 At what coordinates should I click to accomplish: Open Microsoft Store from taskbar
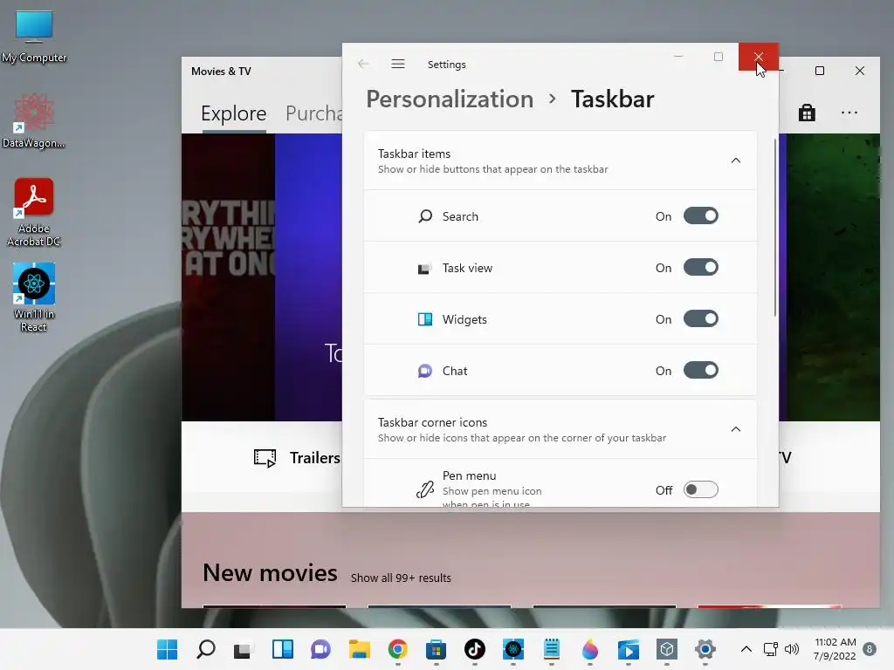click(x=437, y=649)
